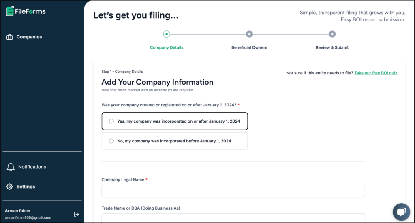415x223 pixels.
Task: Click the Notifications bell icon
Action: (x=11, y=167)
